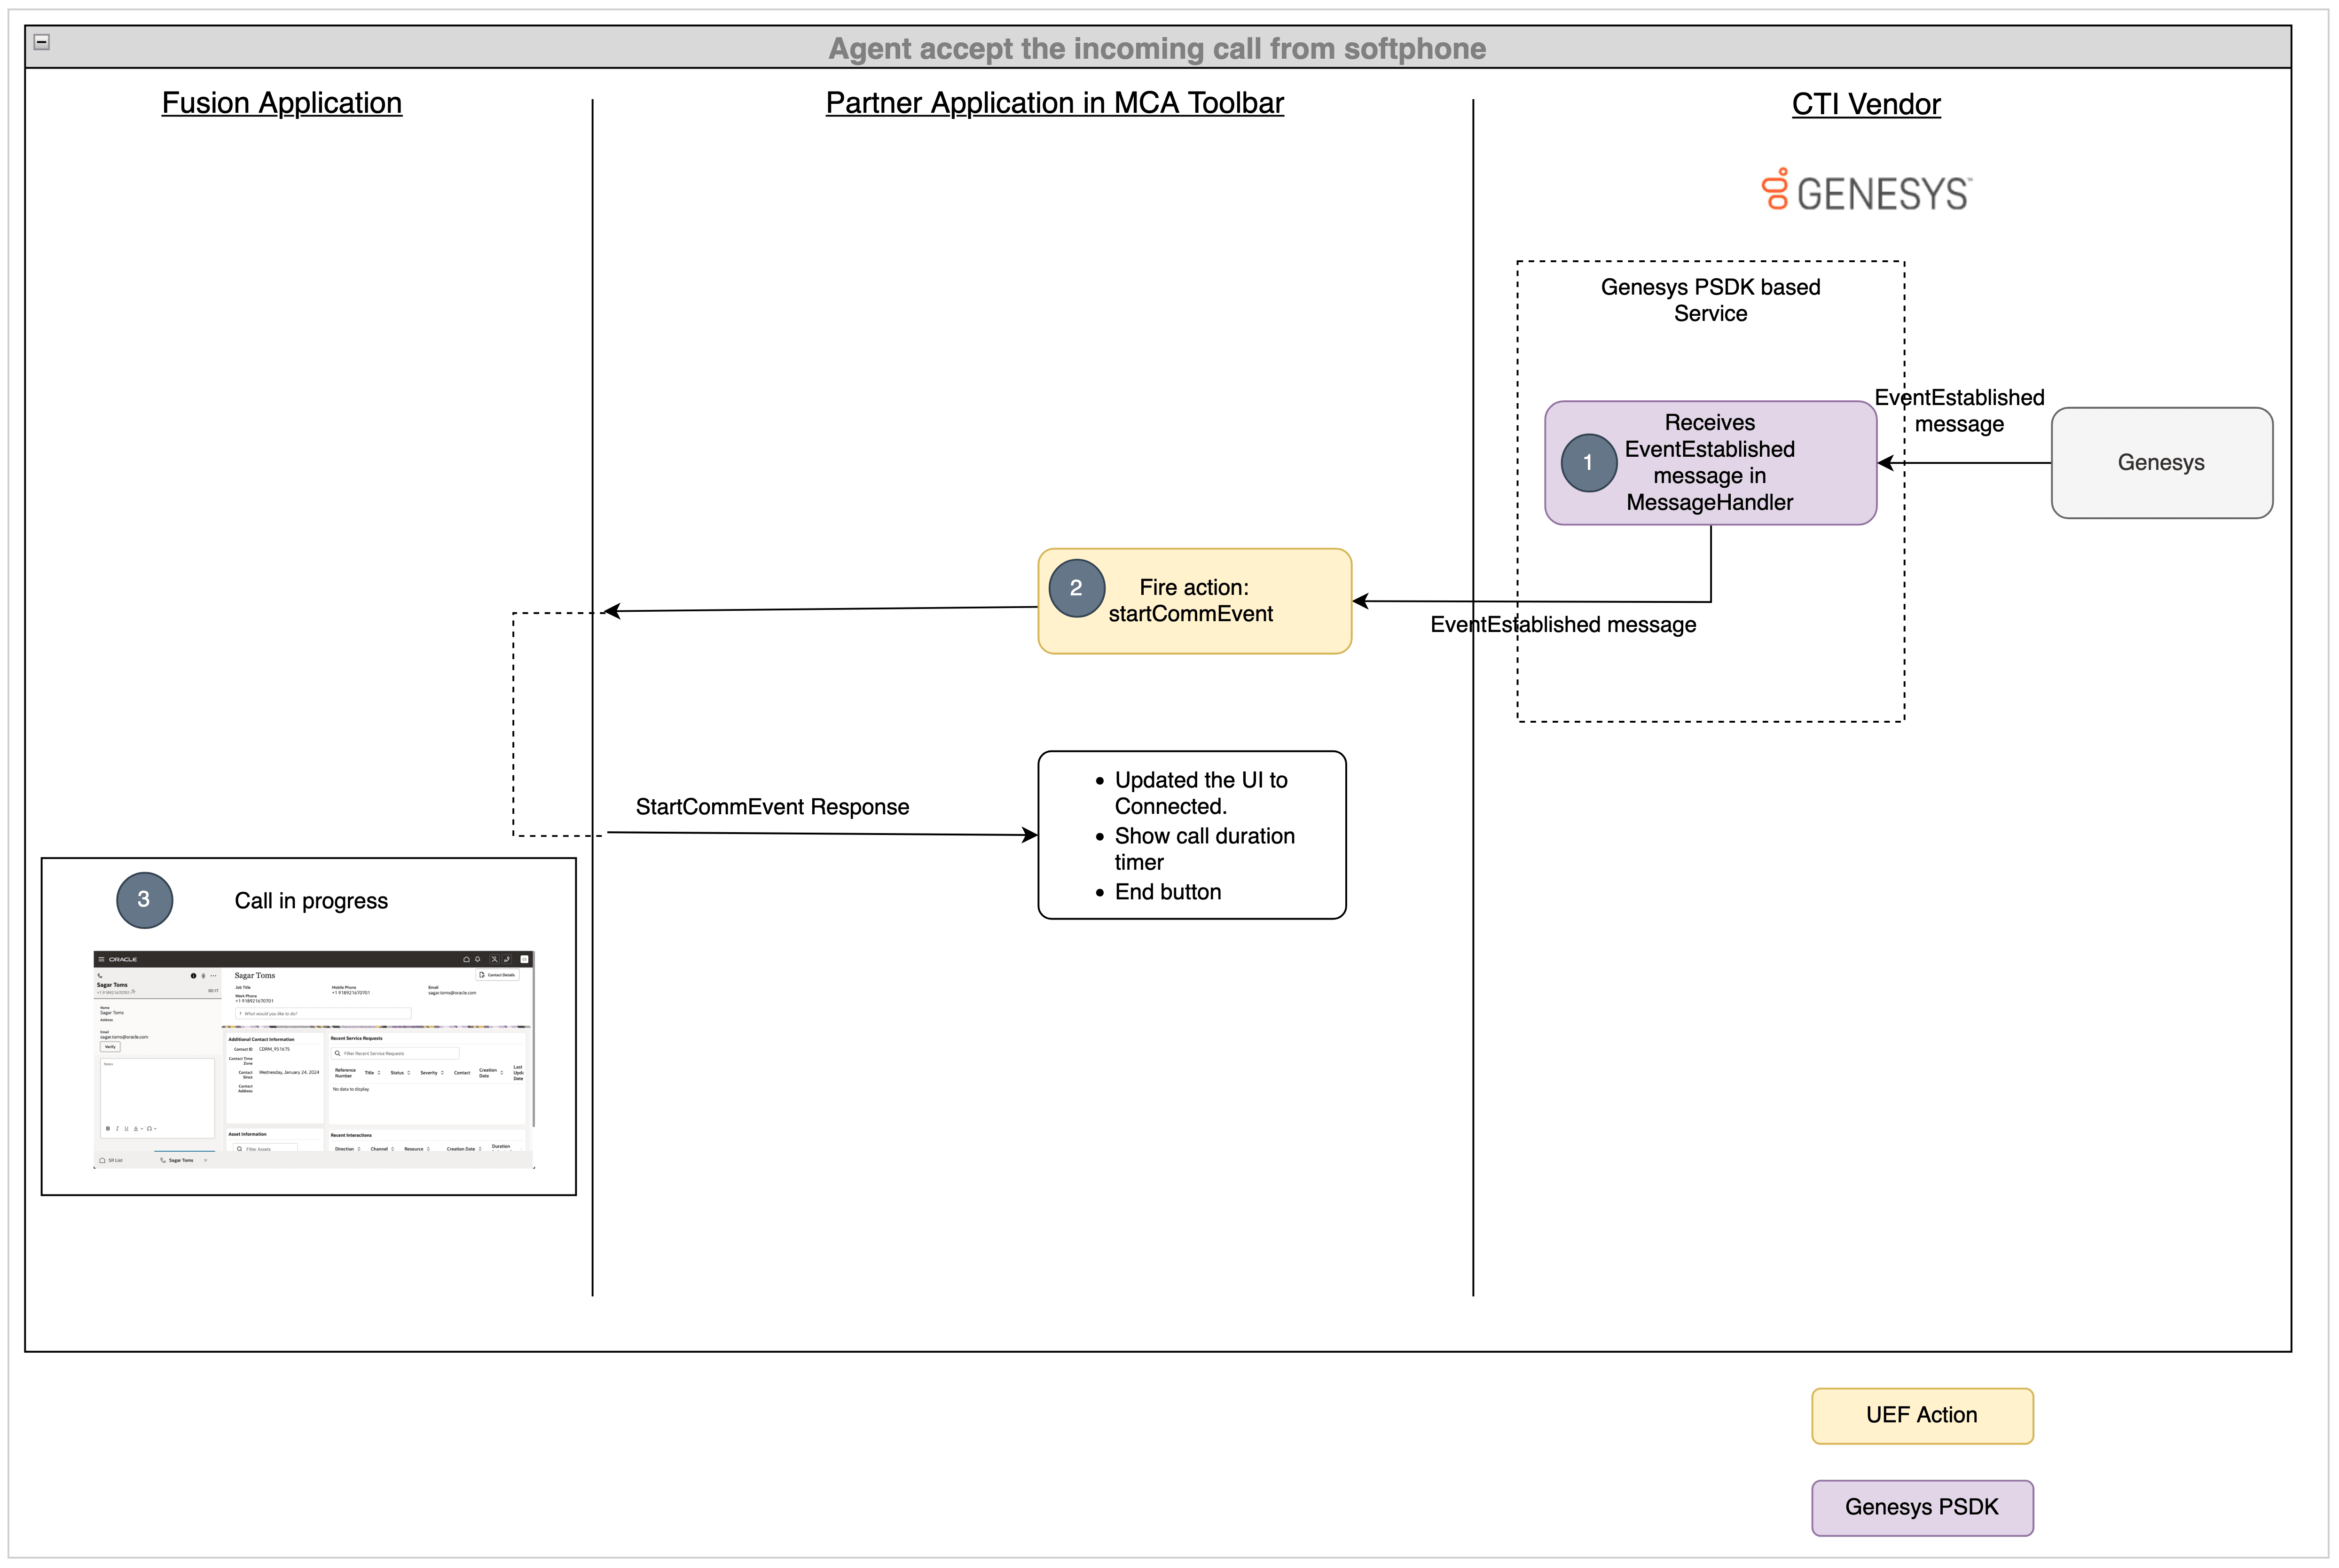Select the purple Genesys PSDK legend swatch
Image resolution: width=2339 pixels, height=1568 pixels.
(x=1921, y=1507)
